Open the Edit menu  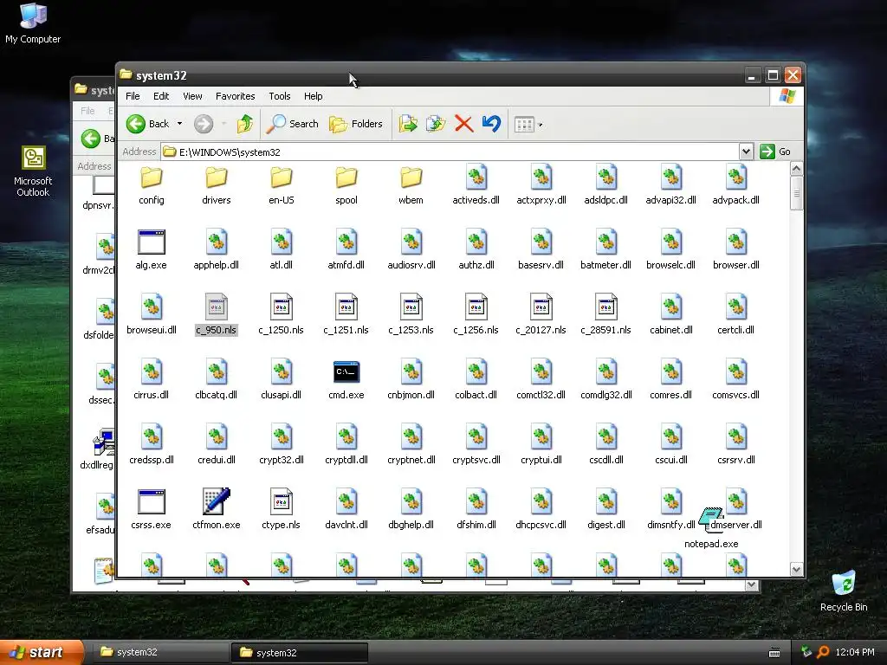pos(161,96)
